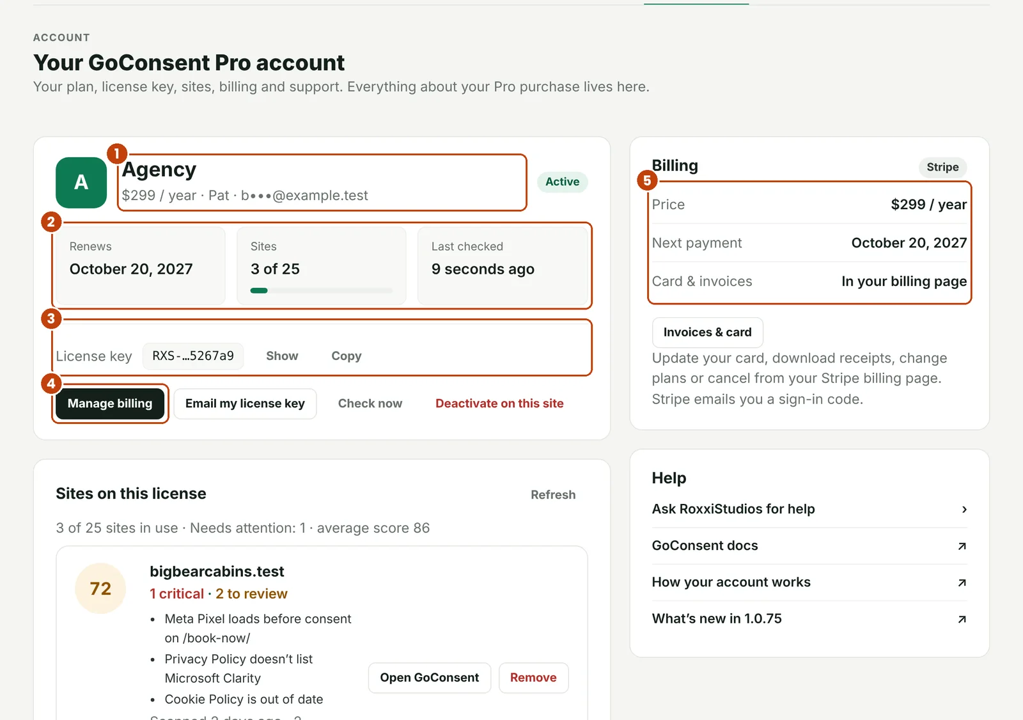Open the GoConsent docs link
Screen dimensions: 1023x720
click(809, 546)
